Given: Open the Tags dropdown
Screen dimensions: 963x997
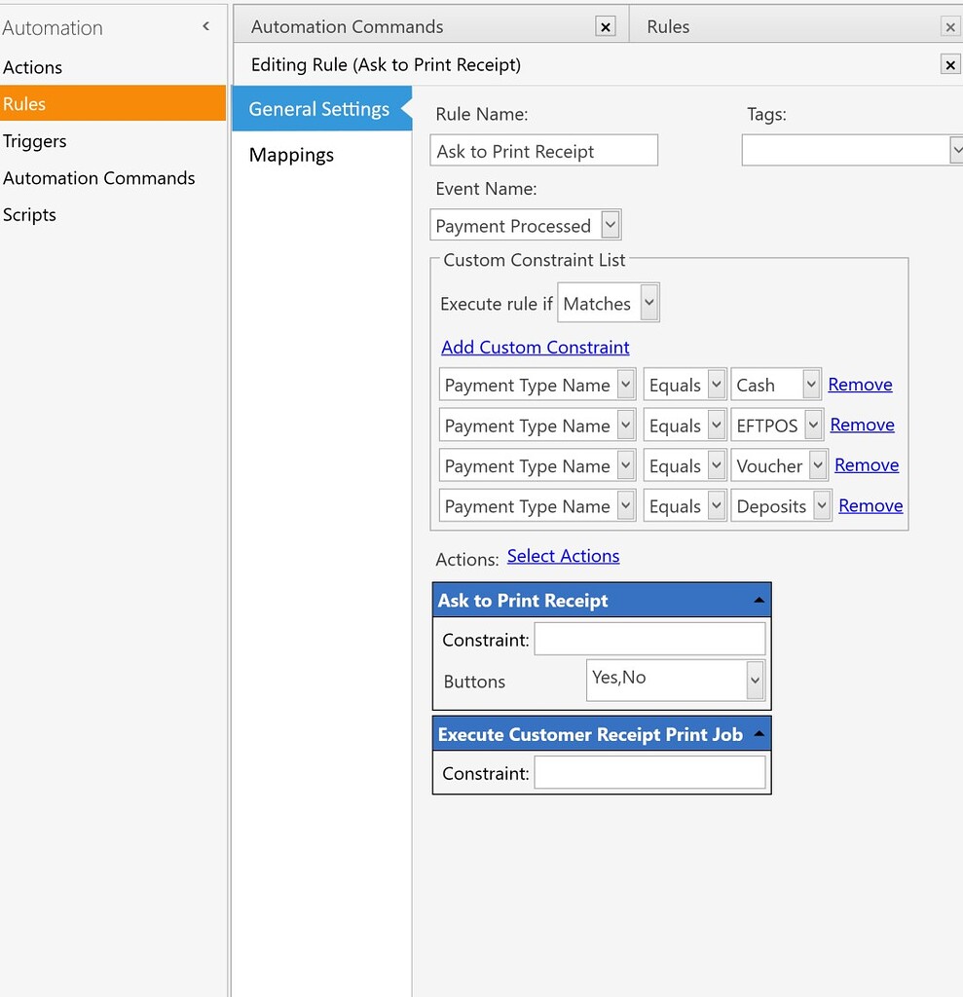Looking at the screenshot, I should coord(955,150).
